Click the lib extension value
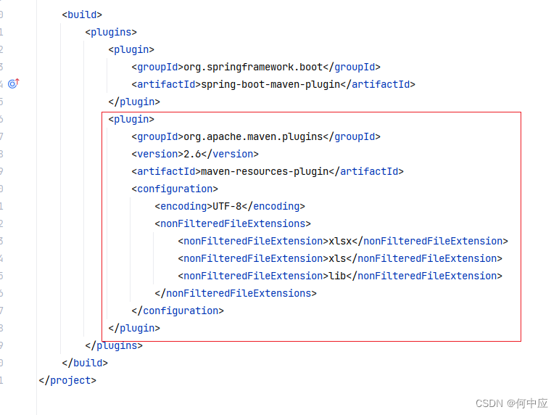The height and width of the screenshot is (415, 559). (x=337, y=276)
